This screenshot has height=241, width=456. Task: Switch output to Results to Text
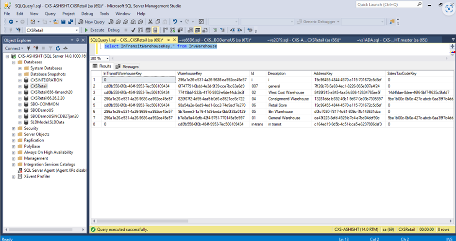pyautogui.click(x=190, y=30)
